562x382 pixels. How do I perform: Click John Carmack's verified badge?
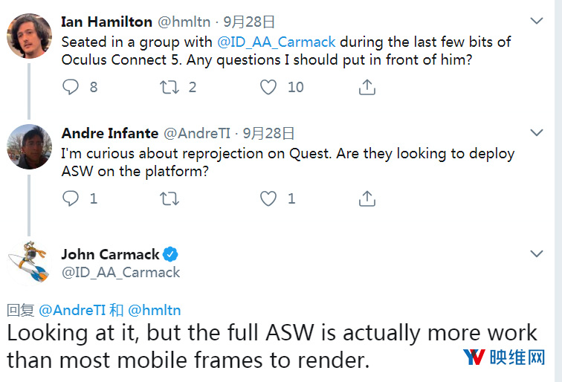pyautogui.click(x=170, y=254)
